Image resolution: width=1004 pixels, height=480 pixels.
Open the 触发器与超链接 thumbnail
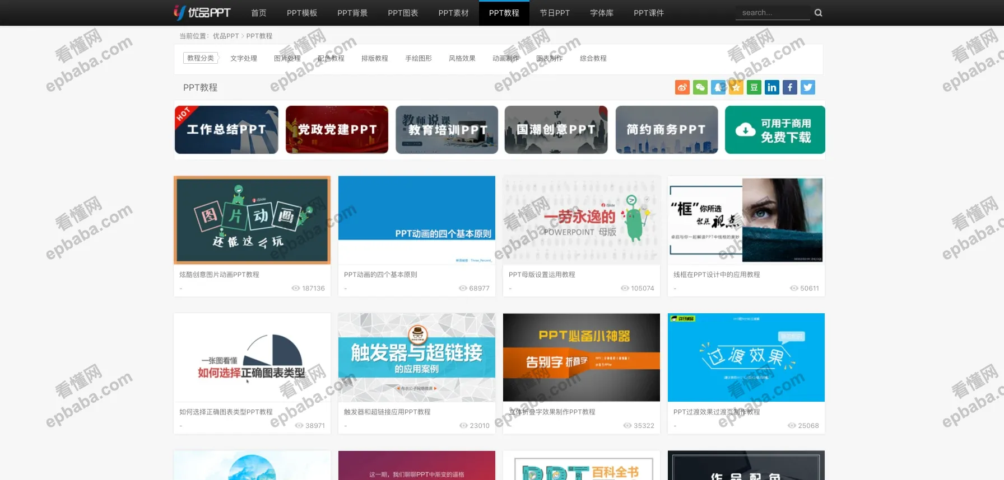click(x=417, y=357)
